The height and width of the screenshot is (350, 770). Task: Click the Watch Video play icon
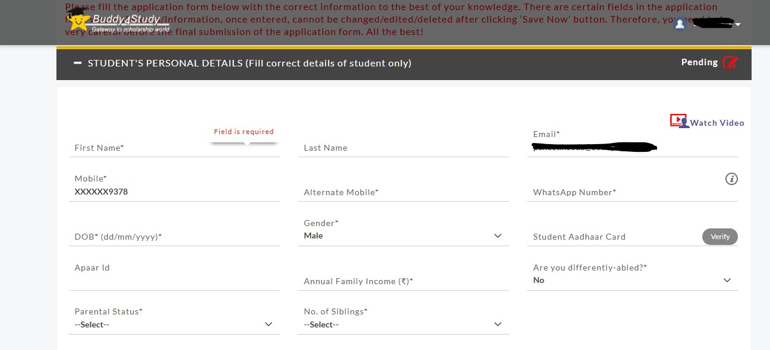678,120
